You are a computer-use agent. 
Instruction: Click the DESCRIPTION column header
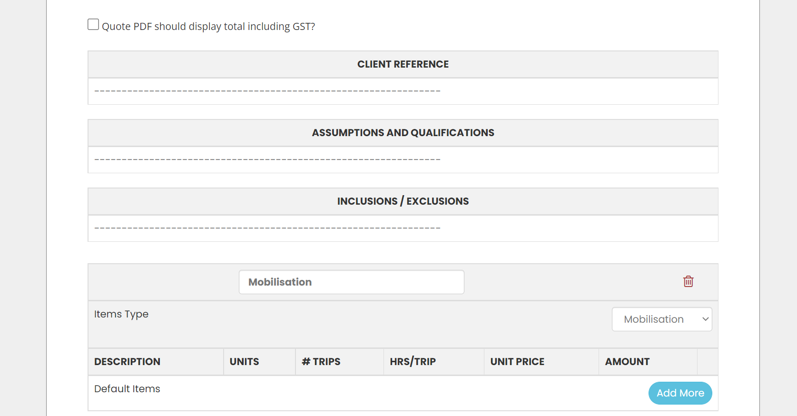click(127, 362)
